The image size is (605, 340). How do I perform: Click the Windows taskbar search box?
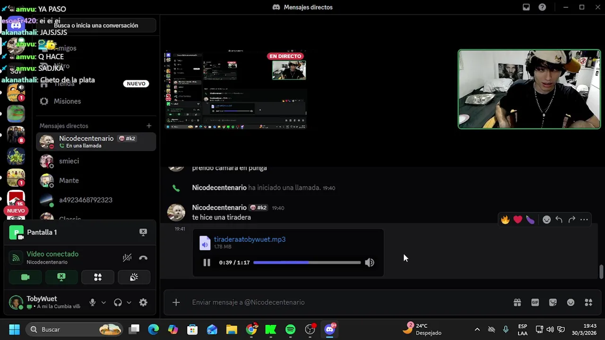pyautogui.click(x=75, y=330)
